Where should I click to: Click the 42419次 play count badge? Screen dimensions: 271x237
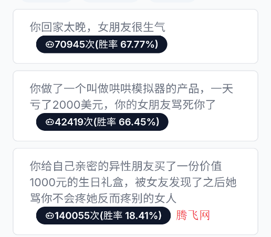(102, 122)
